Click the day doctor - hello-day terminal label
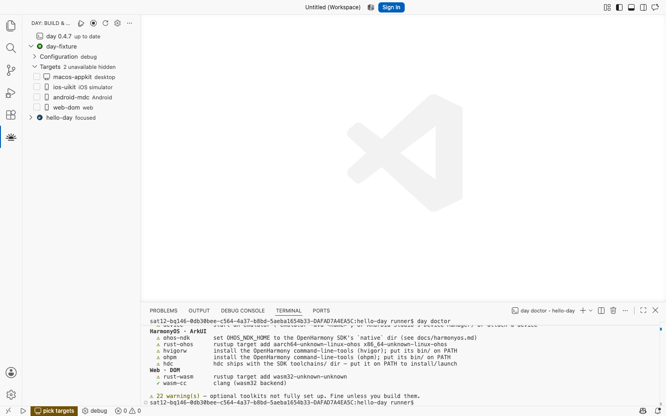The width and height of the screenshot is (666, 416). [x=543, y=311]
